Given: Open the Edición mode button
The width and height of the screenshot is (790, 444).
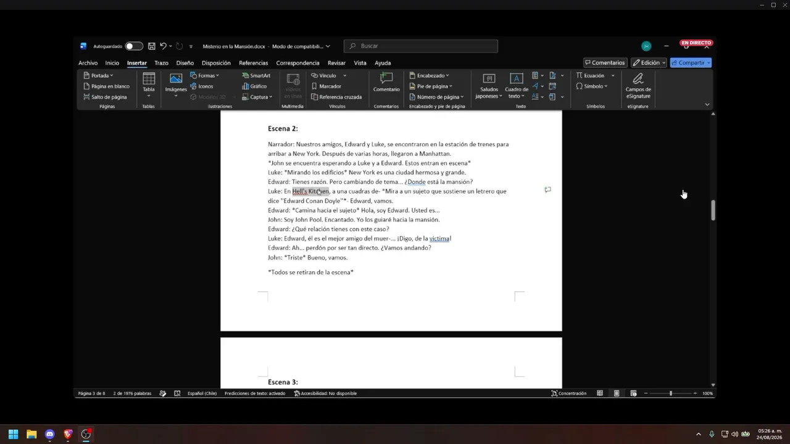Looking at the screenshot, I should coord(649,63).
